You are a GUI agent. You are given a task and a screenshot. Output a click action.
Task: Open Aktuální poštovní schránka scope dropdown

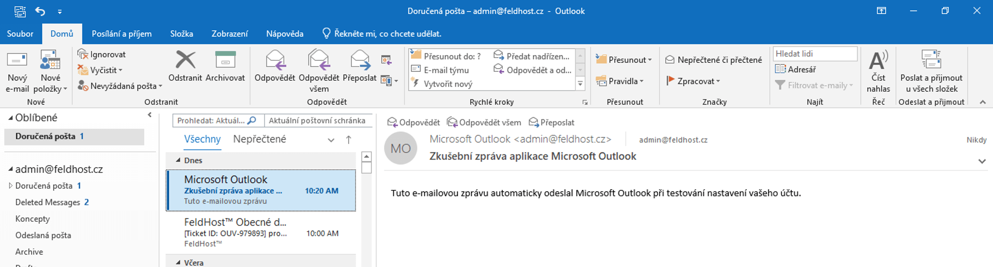(318, 121)
